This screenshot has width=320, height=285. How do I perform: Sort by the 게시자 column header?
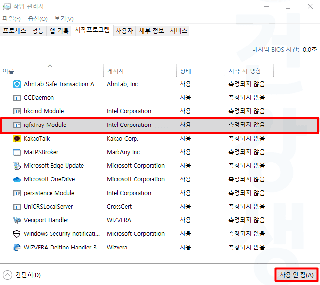(140, 71)
